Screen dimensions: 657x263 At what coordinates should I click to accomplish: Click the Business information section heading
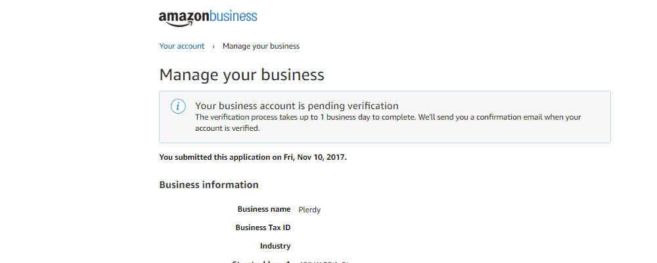point(209,185)
